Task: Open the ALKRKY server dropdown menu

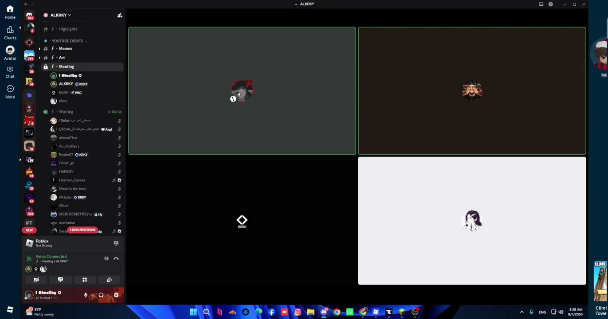Action: tap(60, 15)
